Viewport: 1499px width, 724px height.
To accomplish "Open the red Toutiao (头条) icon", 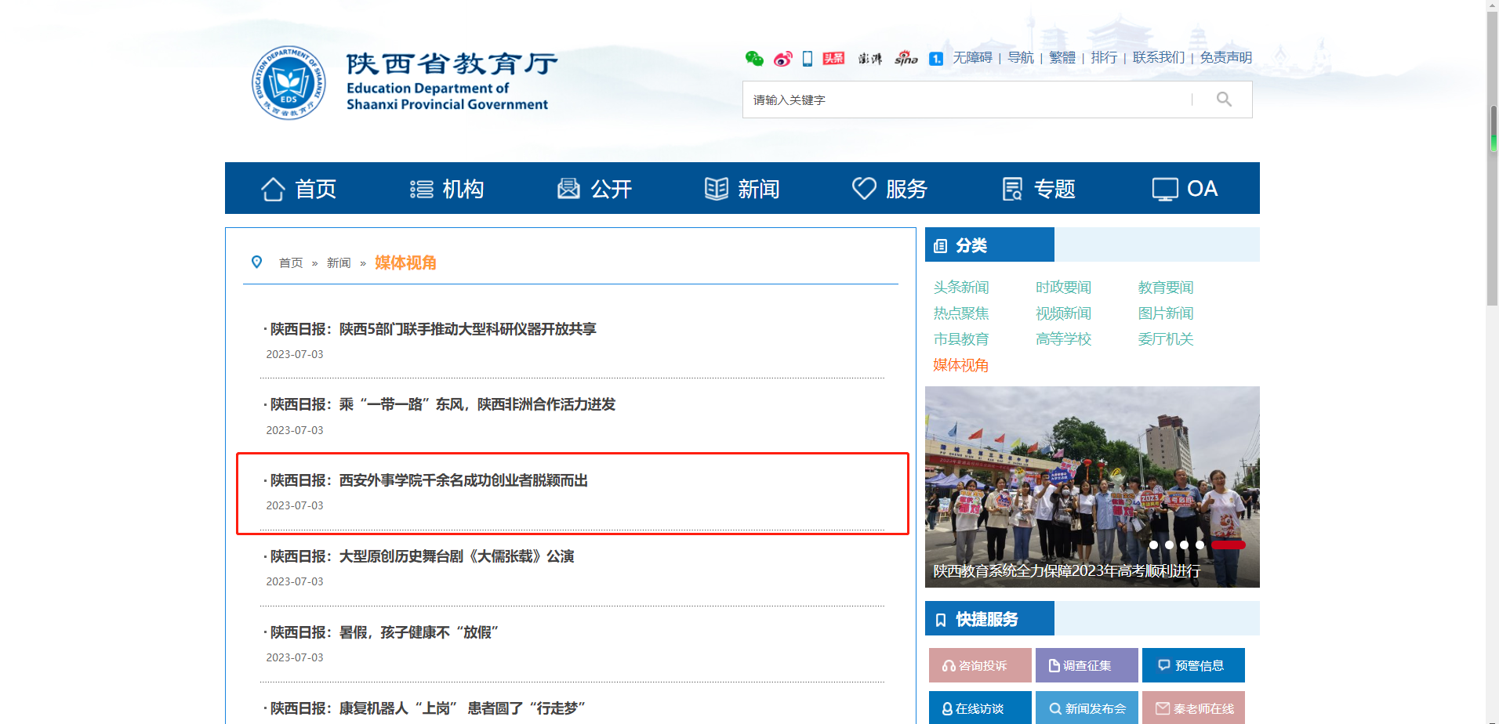I will click(x=833, y=58).
